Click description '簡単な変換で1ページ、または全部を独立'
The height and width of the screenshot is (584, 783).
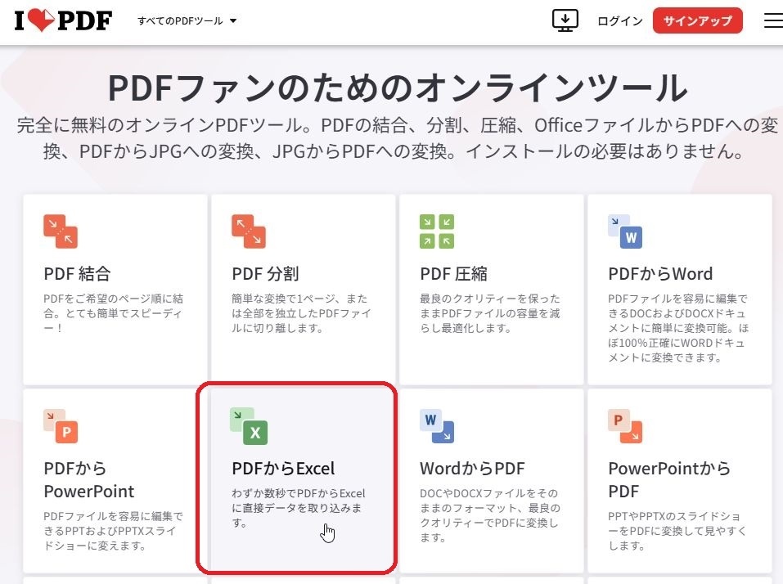(x=301, y=313)
